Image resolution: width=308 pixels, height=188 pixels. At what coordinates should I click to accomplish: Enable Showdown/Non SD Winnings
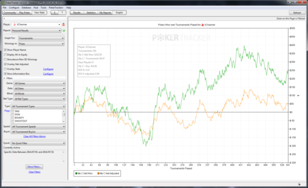[x=5, y=59]
